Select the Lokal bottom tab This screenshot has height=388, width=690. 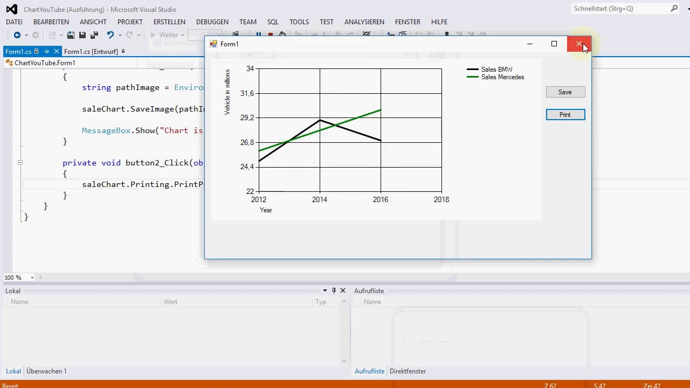(13, 371)
